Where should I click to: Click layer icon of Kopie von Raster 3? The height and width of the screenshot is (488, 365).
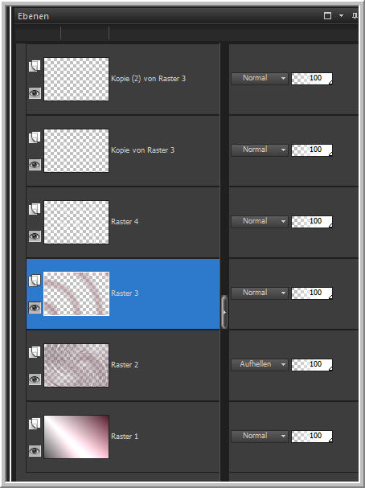point(35,137)
